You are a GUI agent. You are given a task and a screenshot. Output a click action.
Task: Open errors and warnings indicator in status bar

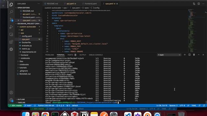(60, 105)
